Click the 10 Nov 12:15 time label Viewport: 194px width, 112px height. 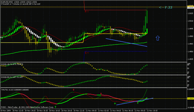click(x=18, y=111)
